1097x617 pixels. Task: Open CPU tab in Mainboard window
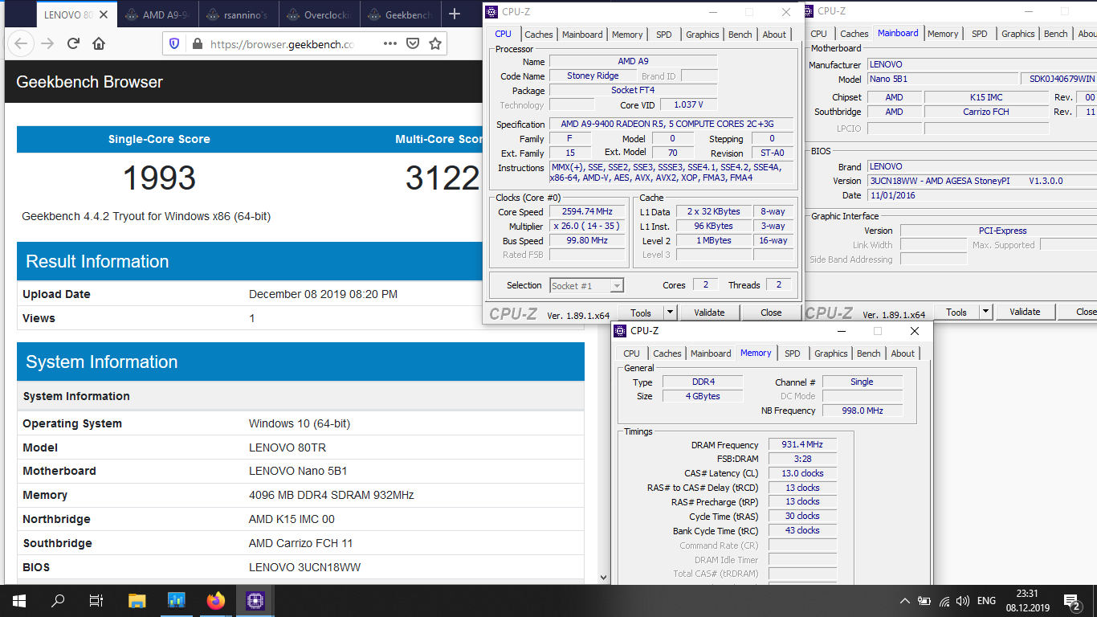tap(818, 34)
